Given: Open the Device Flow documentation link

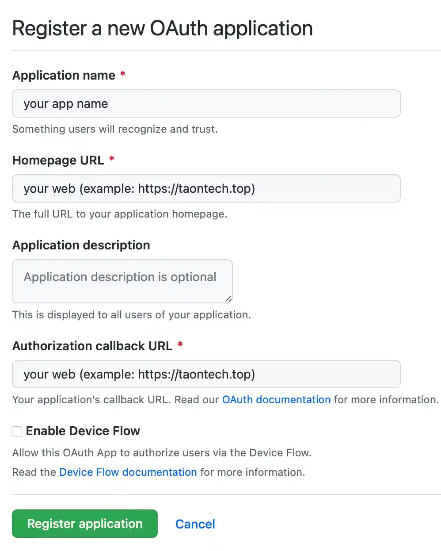Looking at the screenshot, I should coord(128,472).
